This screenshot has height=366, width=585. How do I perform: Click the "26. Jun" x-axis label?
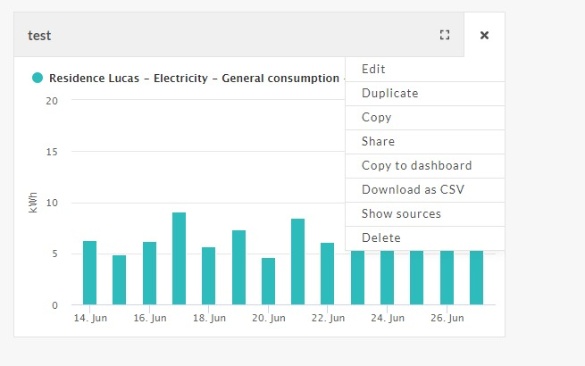(x=447, y=318)
